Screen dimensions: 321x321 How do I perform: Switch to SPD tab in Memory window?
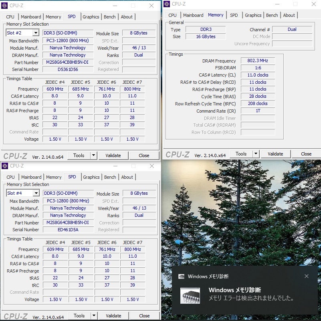pyautogui.click(x=234, y=15)
